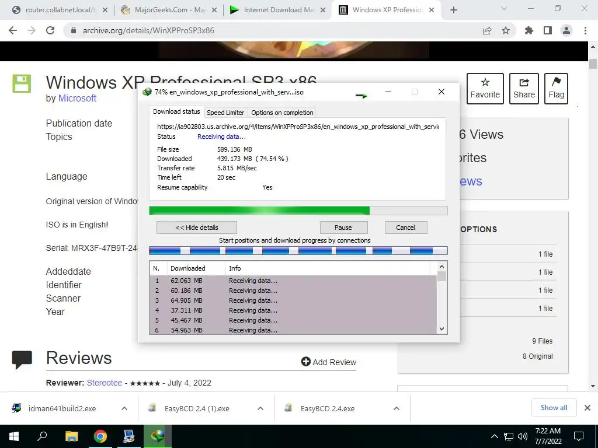The width and height of the screenshot is (598, 448).
Task: Open the Download status tab in IDM
Action: tap(176, 111)
